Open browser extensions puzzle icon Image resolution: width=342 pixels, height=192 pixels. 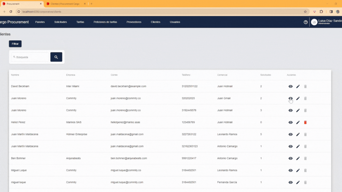click(321, 12)
